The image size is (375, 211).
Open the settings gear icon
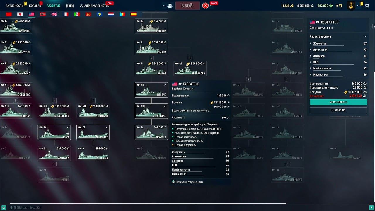coord(367,6)
